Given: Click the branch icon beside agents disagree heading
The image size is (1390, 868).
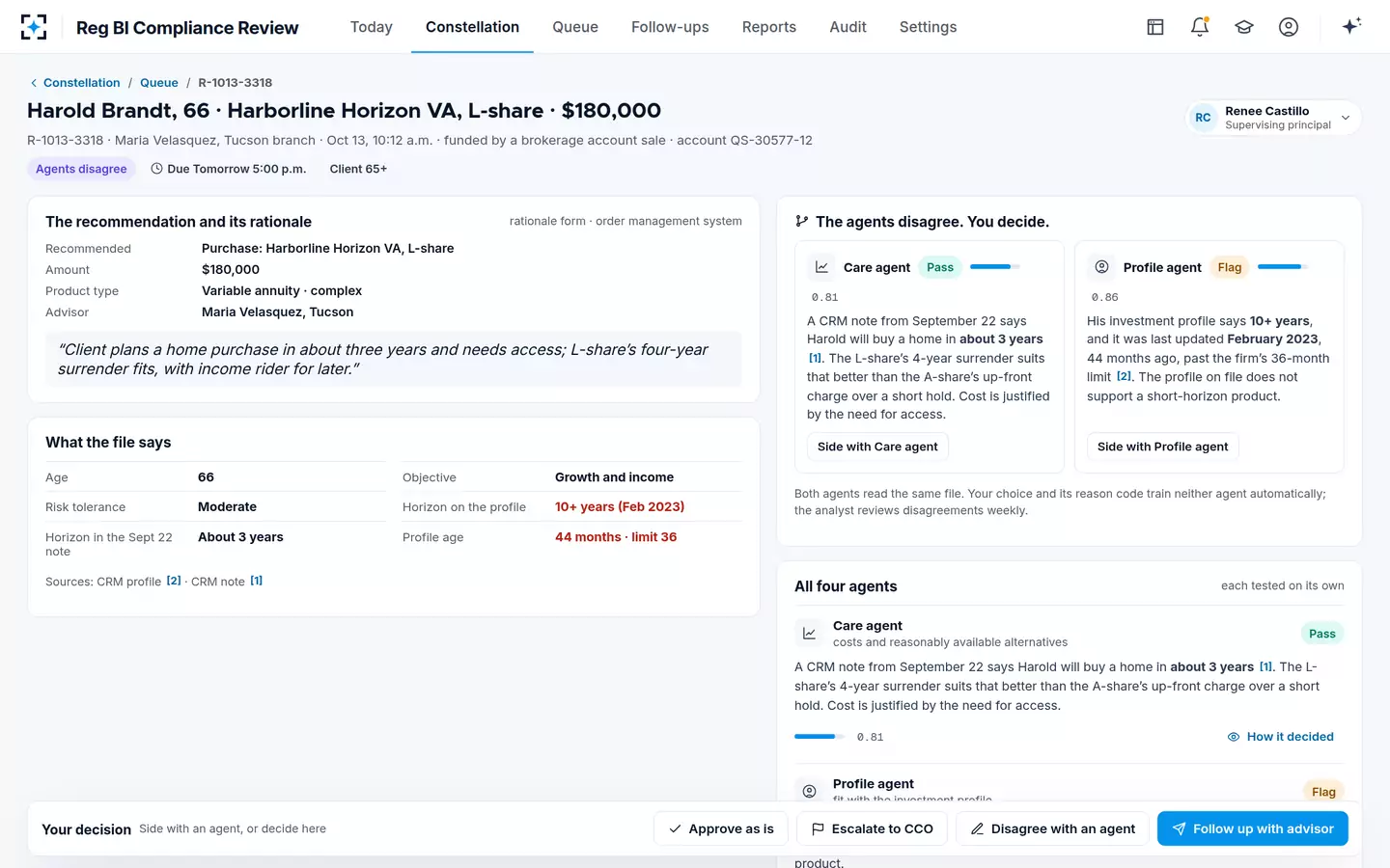Looking at the screenshot, I should (x=801, y=222).
